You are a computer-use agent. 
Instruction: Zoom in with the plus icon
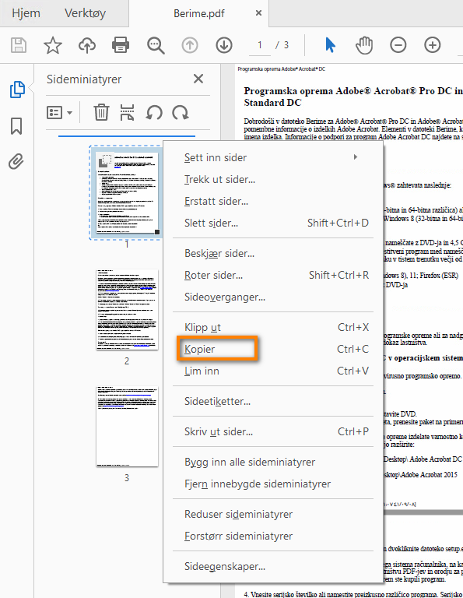(432, 45)
